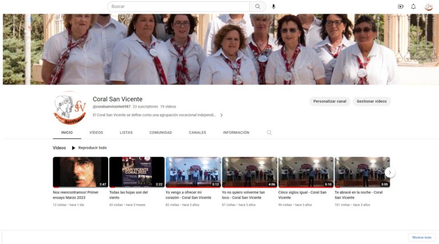Expand the channel description chevron
The width and height of the screenshot is (439, 244).
[221, 115]
